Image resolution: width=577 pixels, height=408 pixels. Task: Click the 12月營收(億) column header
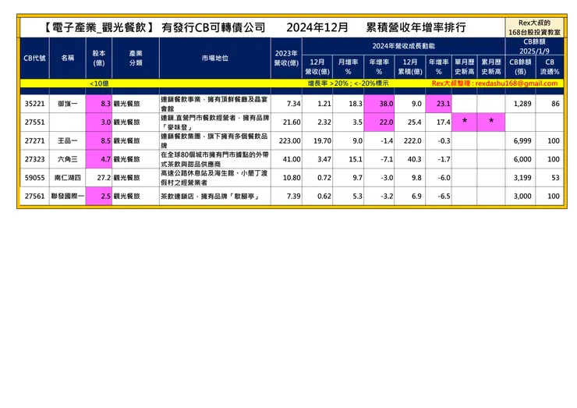pyautogui.click(x=317, y=66)
